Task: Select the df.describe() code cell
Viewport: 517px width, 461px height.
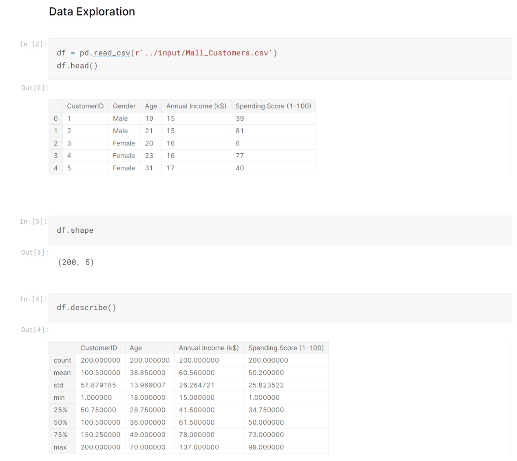Action: tap(86, 307)
